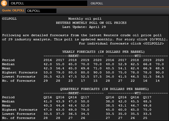169x121 pixels.
Task: Click the Q216 column header under quarterly BRENT
Action: tap(48, 97)
